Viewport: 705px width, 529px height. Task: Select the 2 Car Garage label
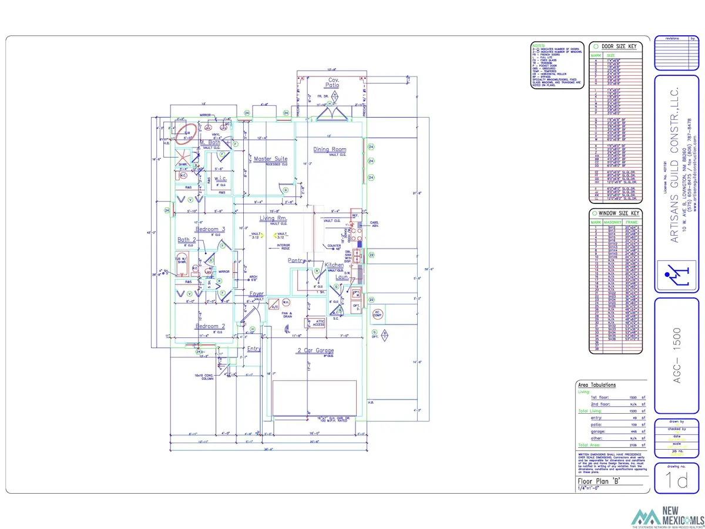[314, 350]
